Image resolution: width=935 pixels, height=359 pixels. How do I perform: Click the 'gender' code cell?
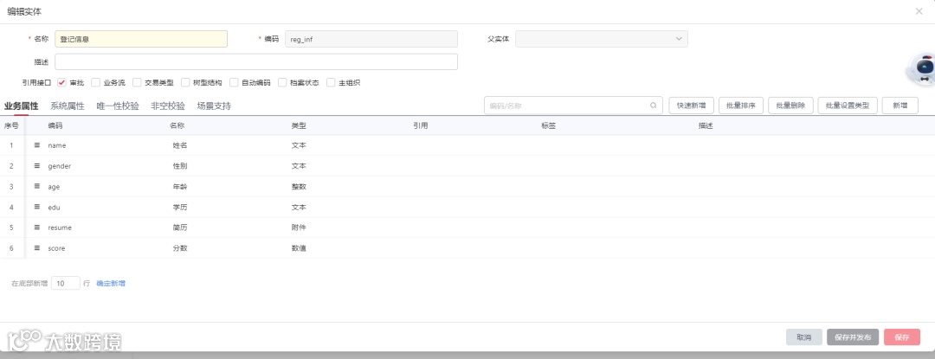pos(60,166)
